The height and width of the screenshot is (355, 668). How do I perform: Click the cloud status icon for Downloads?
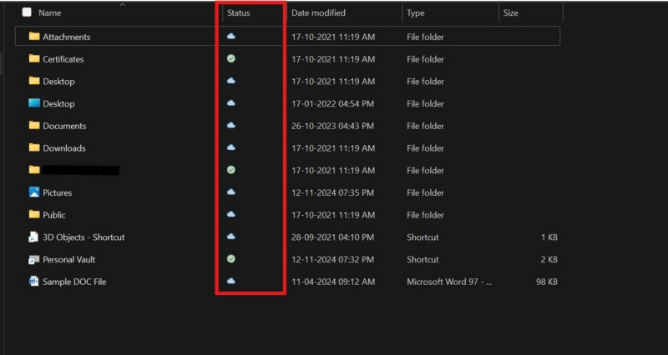231,148
